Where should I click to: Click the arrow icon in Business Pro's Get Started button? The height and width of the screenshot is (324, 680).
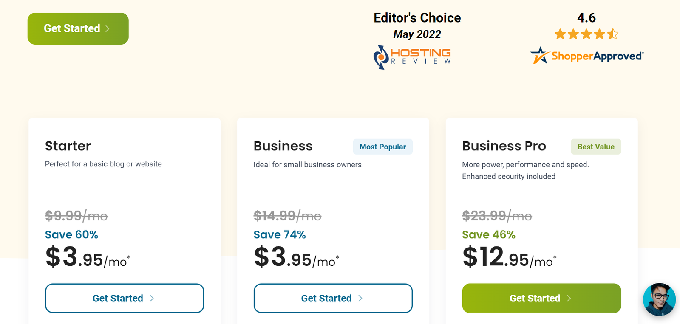coord(569,298)
